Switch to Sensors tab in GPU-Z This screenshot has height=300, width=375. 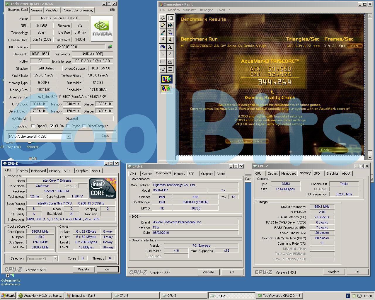click(37, 10)
